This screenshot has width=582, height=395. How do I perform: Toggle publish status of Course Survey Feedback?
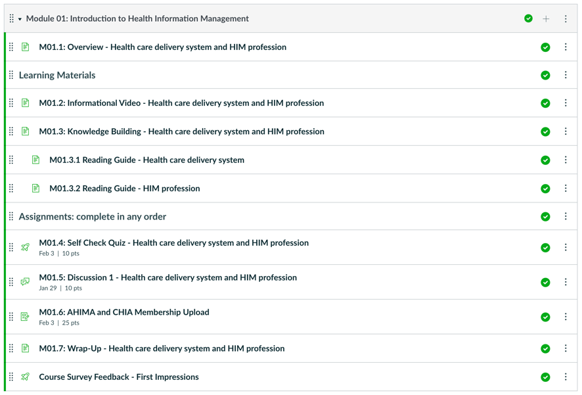[x=545, y=377]
